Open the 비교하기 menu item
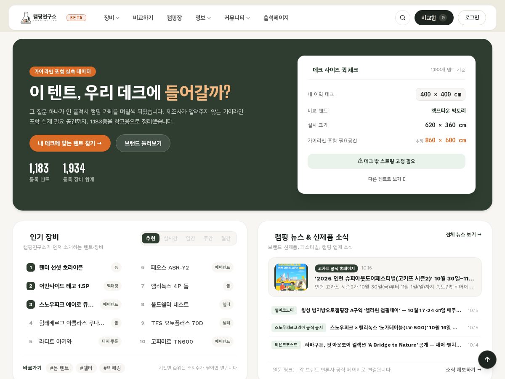The width and height of the screenshot is (505, 379). click(143, 18)
